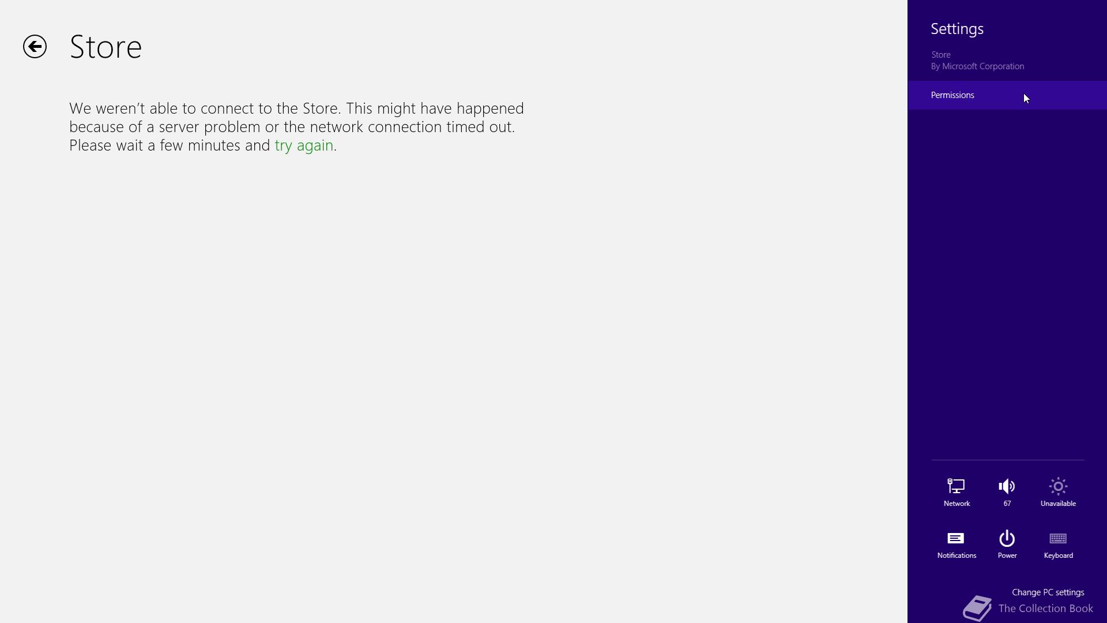Click the volume level '67' label
This screenshot has height=623, width=1107.
1007,504
